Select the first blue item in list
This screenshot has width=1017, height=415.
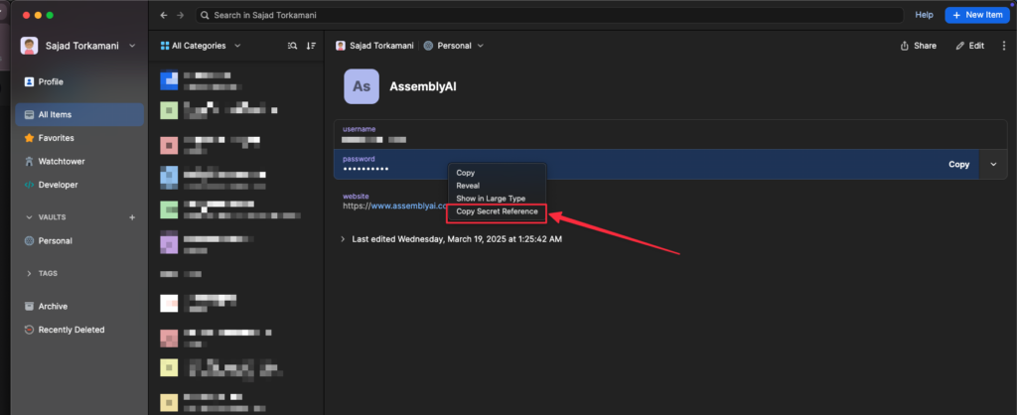[169, 80]
